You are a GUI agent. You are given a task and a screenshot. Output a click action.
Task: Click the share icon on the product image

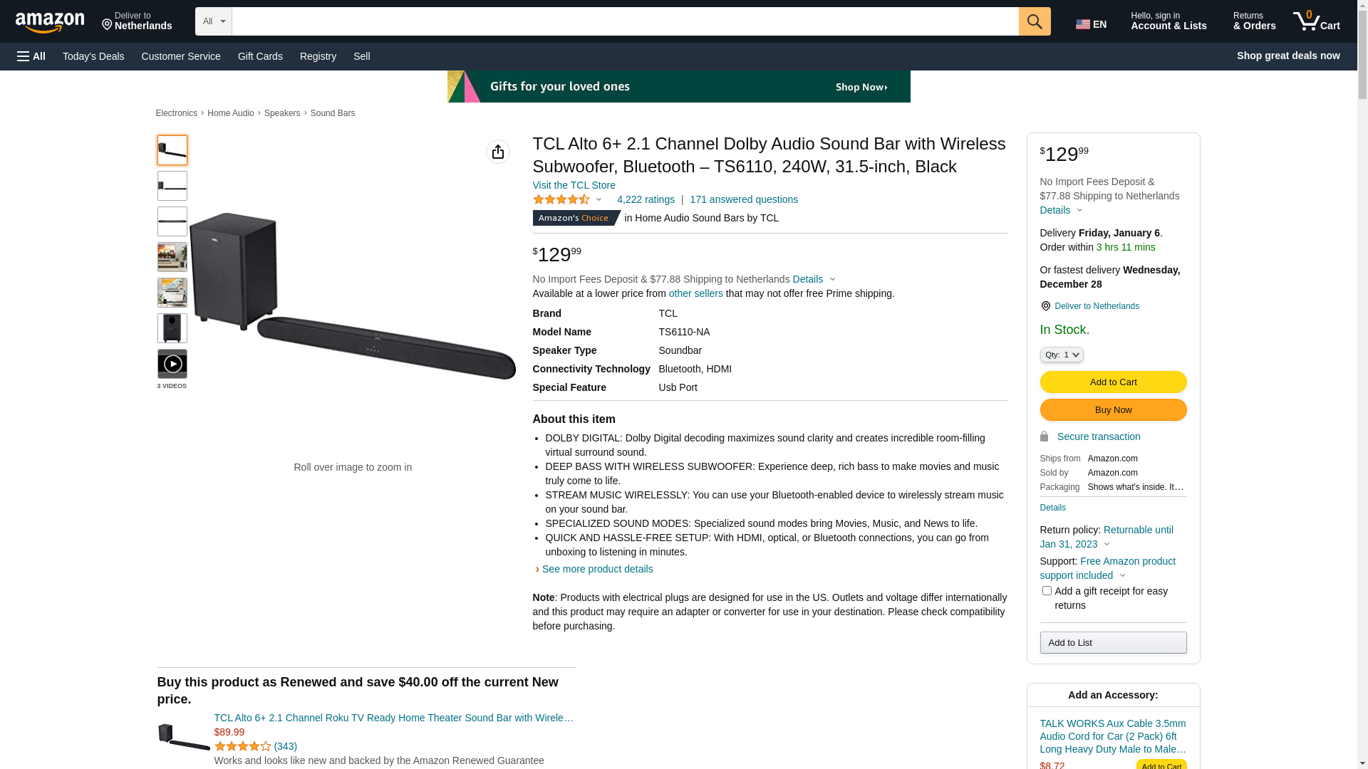pos(497,152)
